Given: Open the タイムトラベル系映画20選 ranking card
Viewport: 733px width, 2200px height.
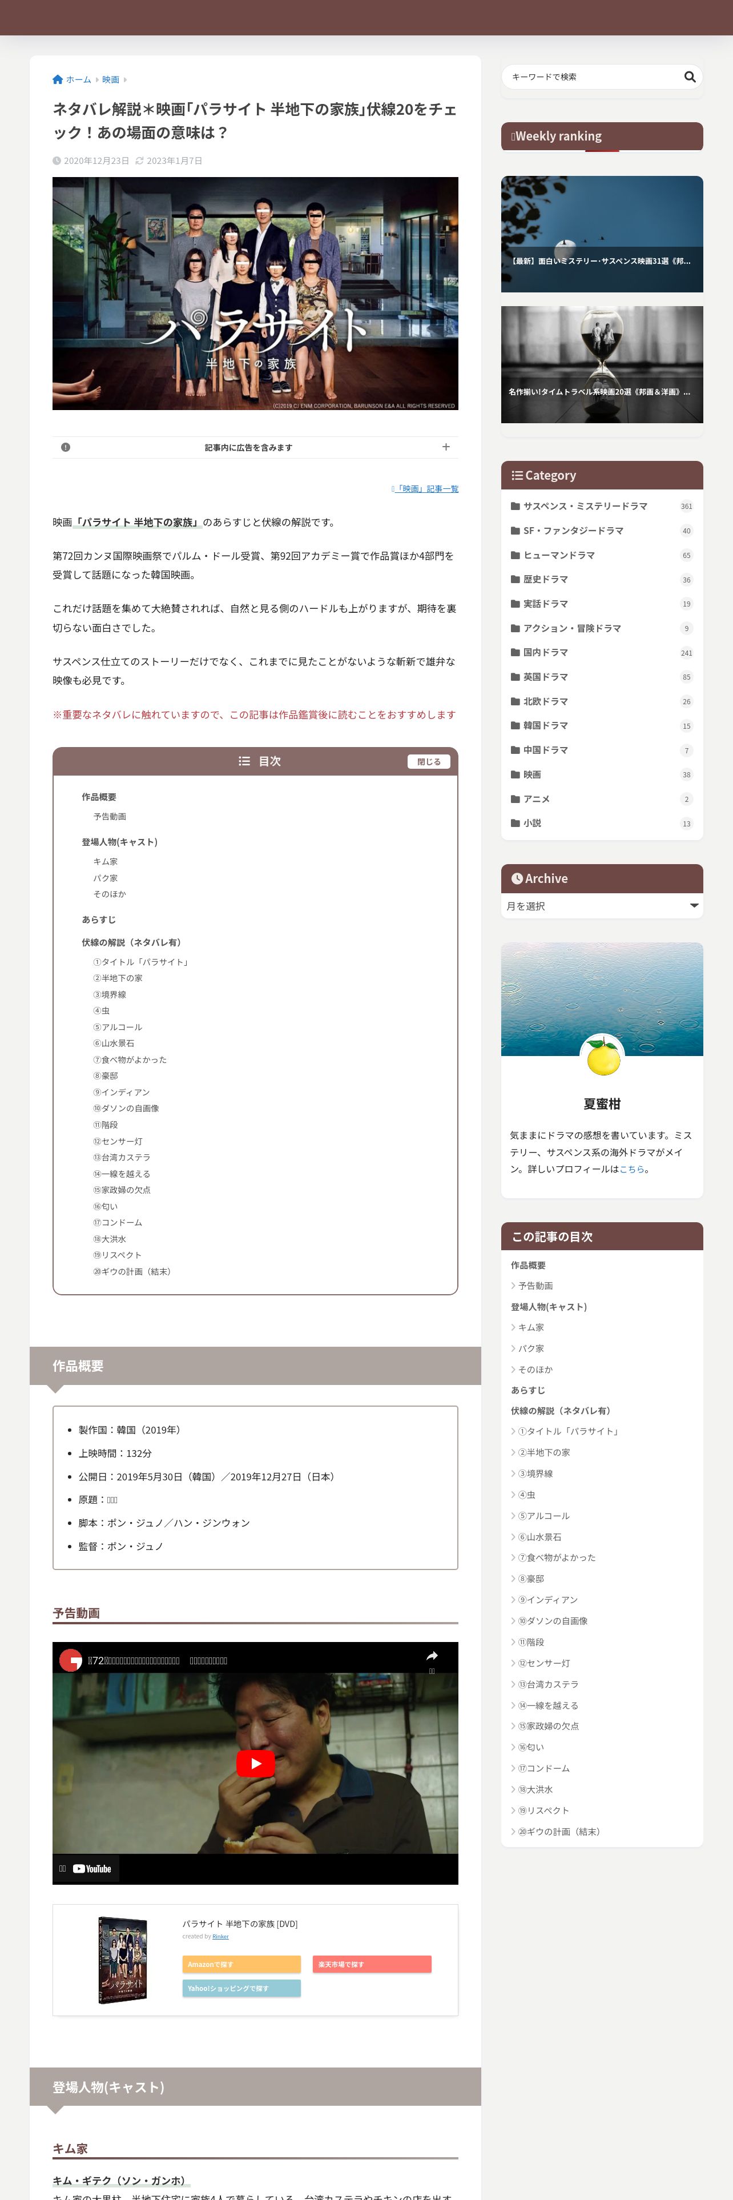Looking at the screenshot, I should (602, 365).
